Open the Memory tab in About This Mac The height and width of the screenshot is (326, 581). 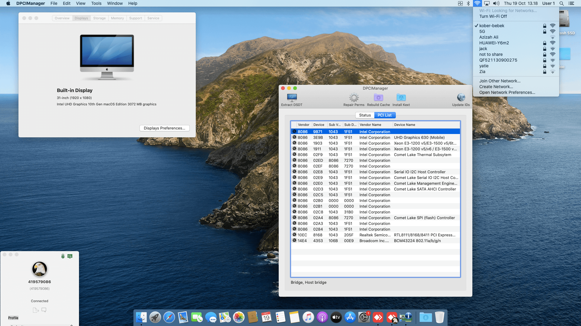pyautogui.click(x=117, y=18)
